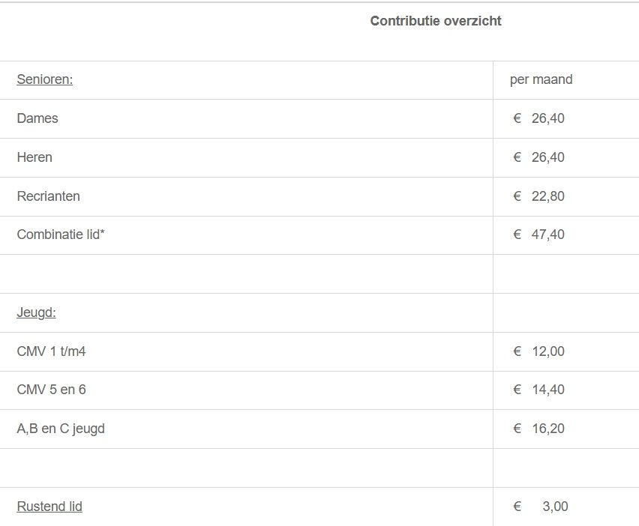Viewport: 639px width, 526px height.
Task: Click the "Combinatie lid*" row label
Action: point(61,235)
